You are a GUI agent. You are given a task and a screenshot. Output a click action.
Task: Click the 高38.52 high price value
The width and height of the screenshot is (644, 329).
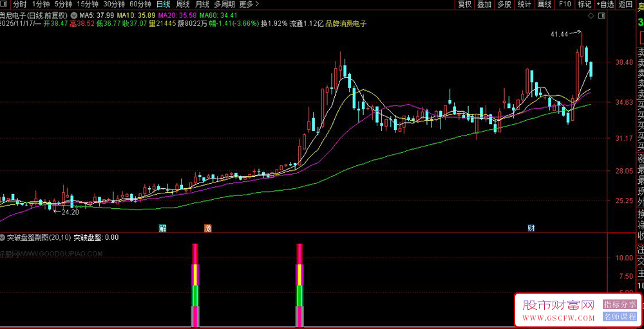pyautogui.click(x=81, y=24)
